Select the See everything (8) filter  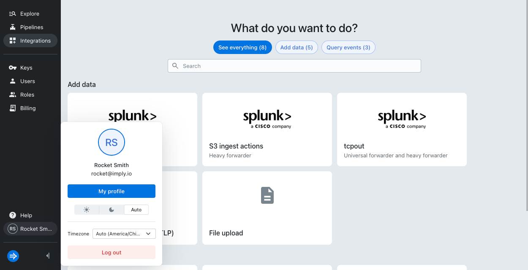242,48
